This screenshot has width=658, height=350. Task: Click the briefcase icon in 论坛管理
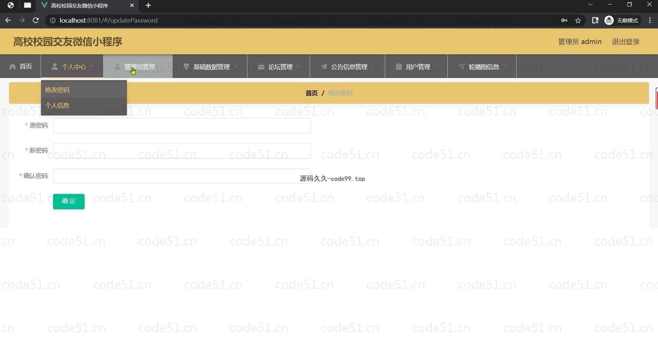261,66
